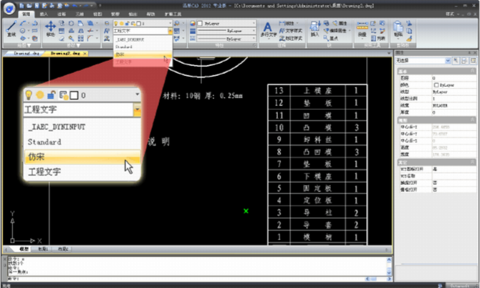
Task: Toggle the layer freeze sun icon in ribbon layer box
Action: [122, 24]
